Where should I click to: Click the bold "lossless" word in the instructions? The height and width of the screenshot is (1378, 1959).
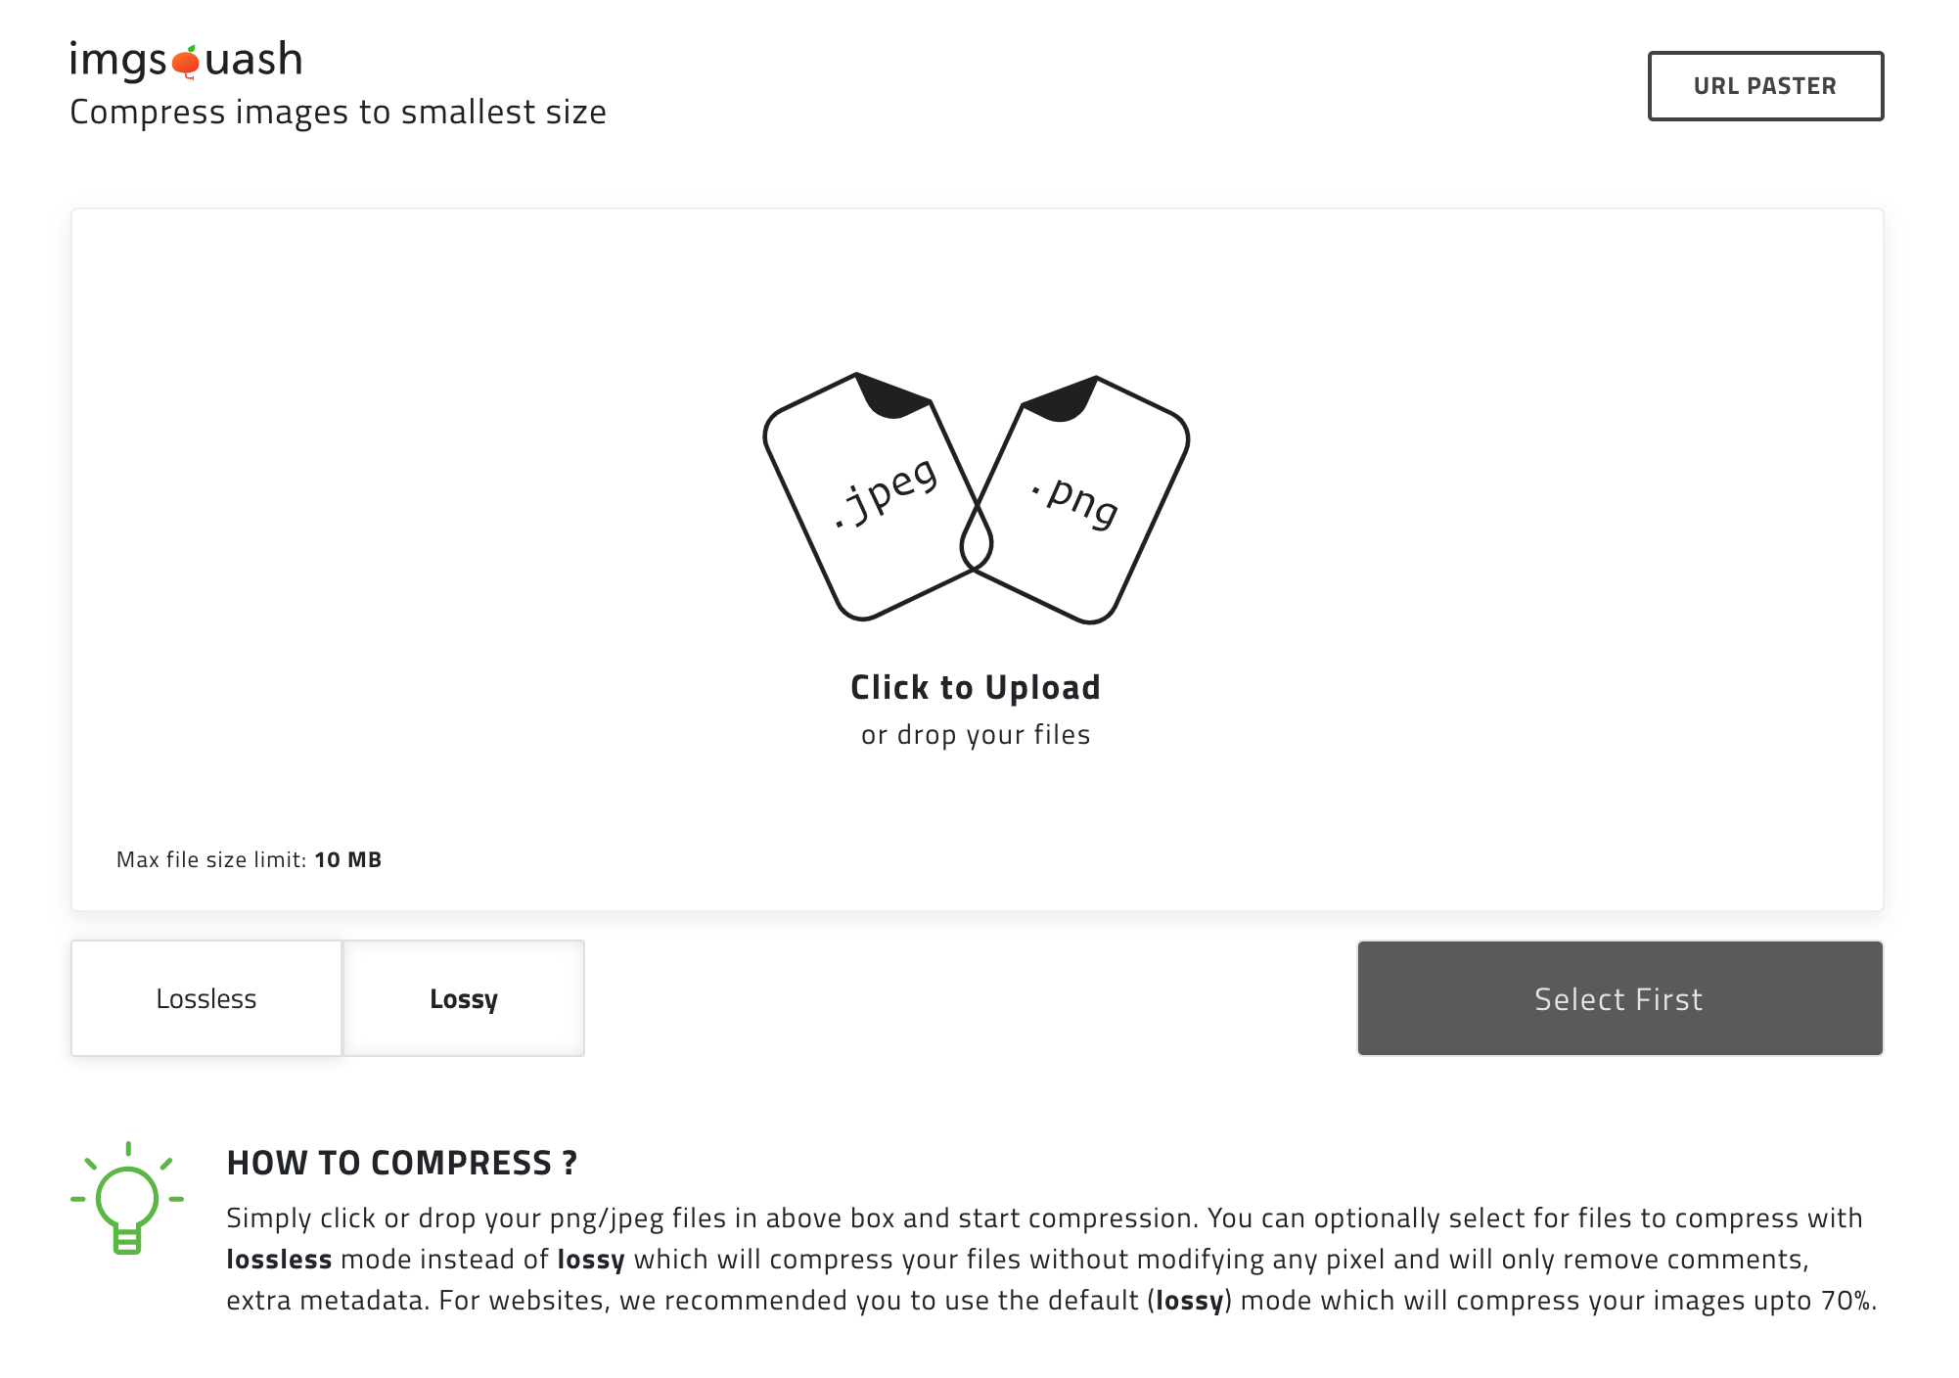pyautogui.click(x=279, y=1260)
